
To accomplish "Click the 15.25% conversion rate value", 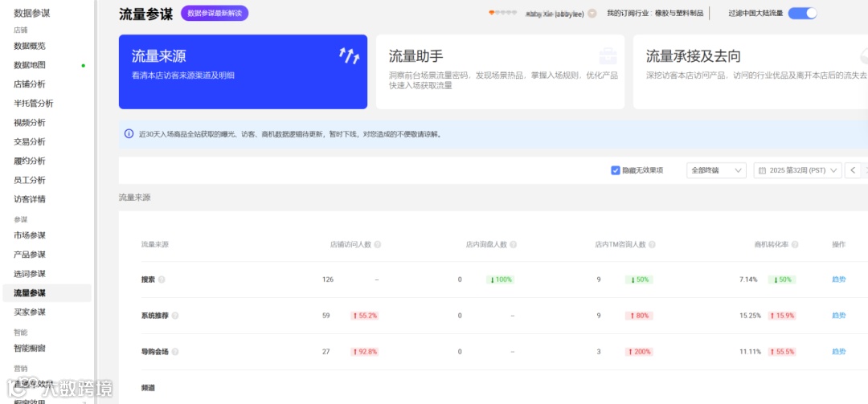I will 750,316.
